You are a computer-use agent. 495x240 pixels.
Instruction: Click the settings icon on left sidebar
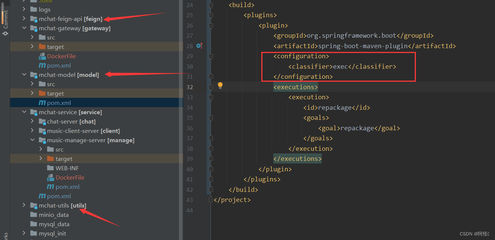tap(5, 33)
